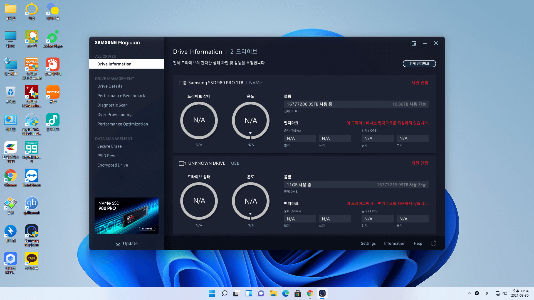Open Windows Start menu on taskbar
534x300 pixels.
pos(212,293)
